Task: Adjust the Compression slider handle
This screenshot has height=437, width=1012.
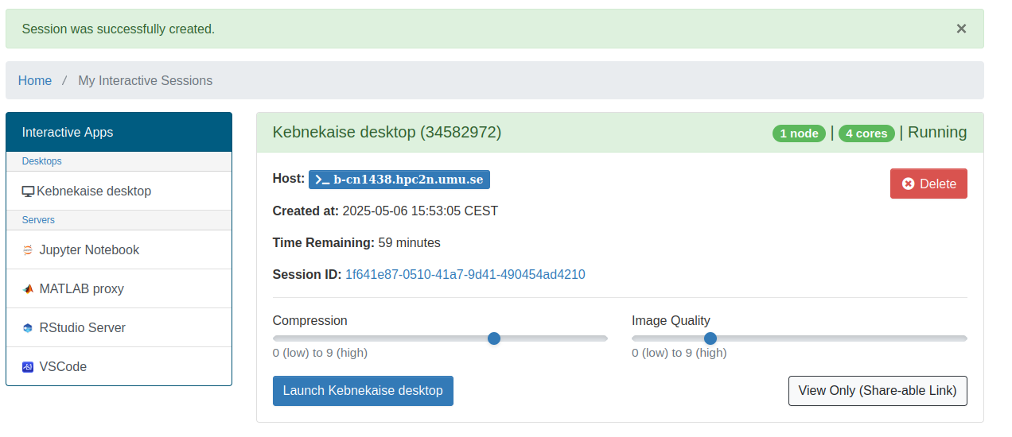Action: click(494, 338)
